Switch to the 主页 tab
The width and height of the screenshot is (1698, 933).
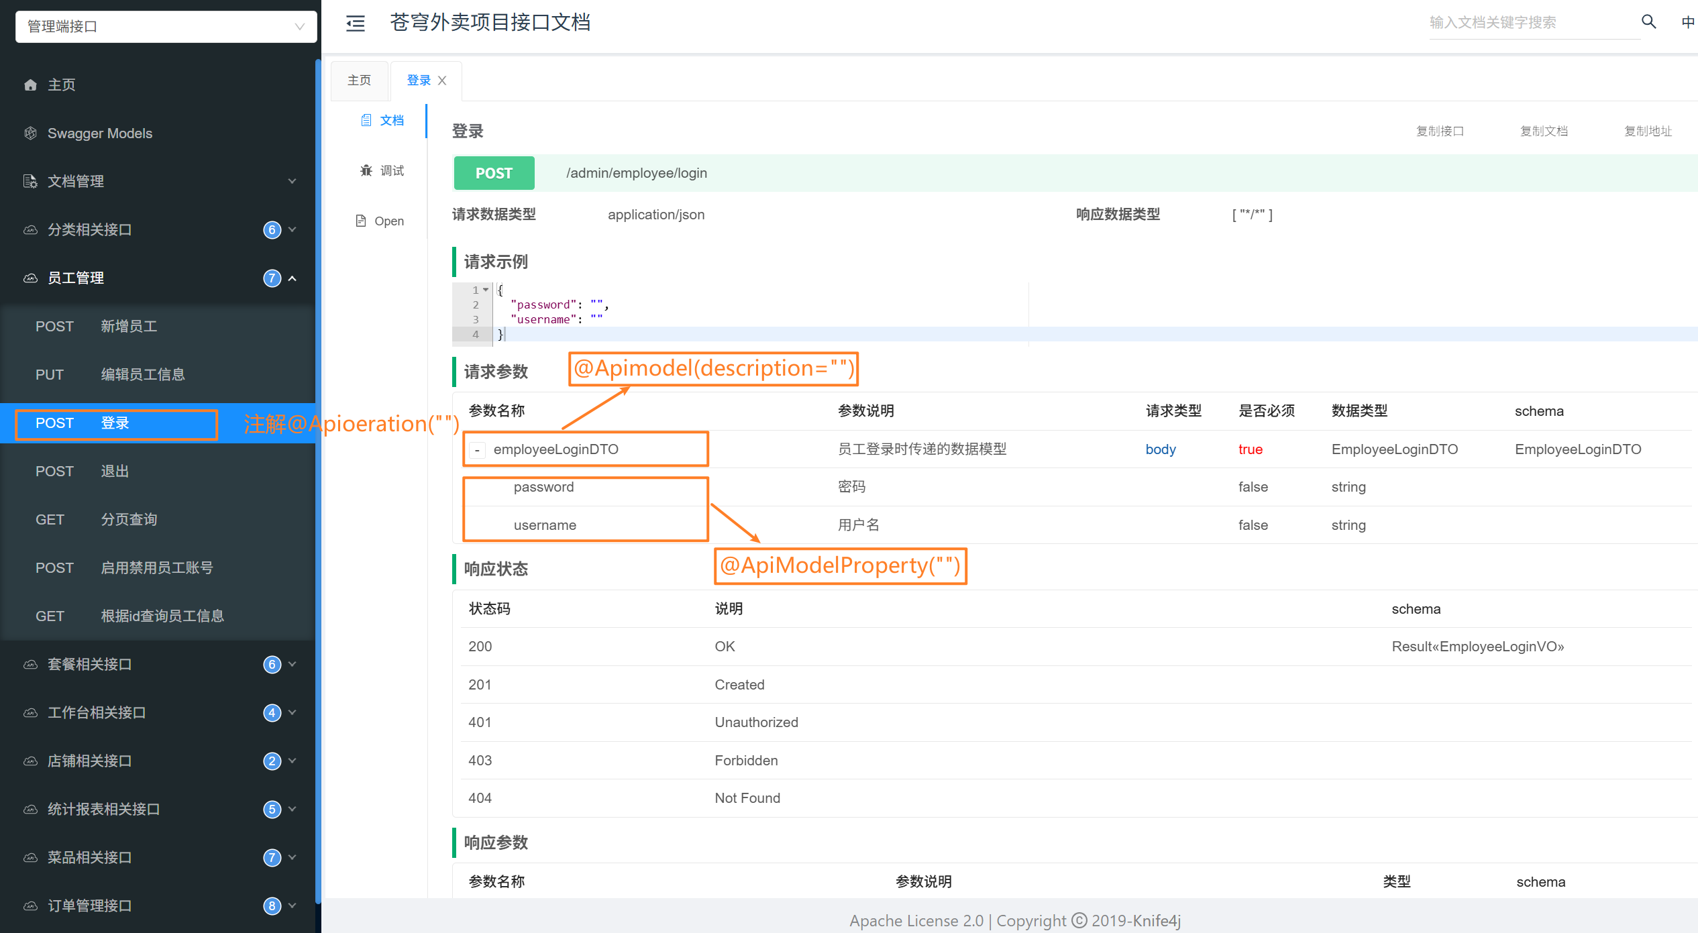pos(360,80)
